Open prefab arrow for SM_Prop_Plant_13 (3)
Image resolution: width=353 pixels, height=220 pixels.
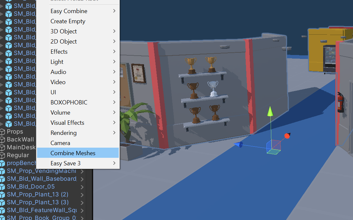point(82,203)
